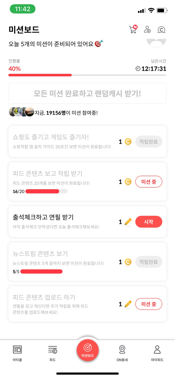Tap the 16/20 feed progress bar
This screenshot has width=175, height=378.
(x=46, y=191)
